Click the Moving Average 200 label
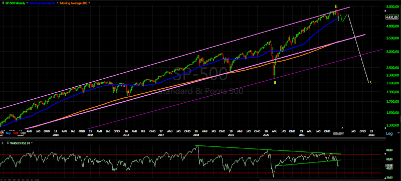Image resolution: width=401 pixels, height=181 pixels. (x=74, y=3)
